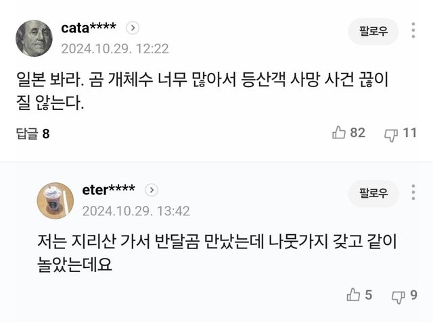Screen dimensions: 433x322
Task: Click thumbs-down icon on eter**** reply
Action: pyautogui.click(x=398, y=296)
